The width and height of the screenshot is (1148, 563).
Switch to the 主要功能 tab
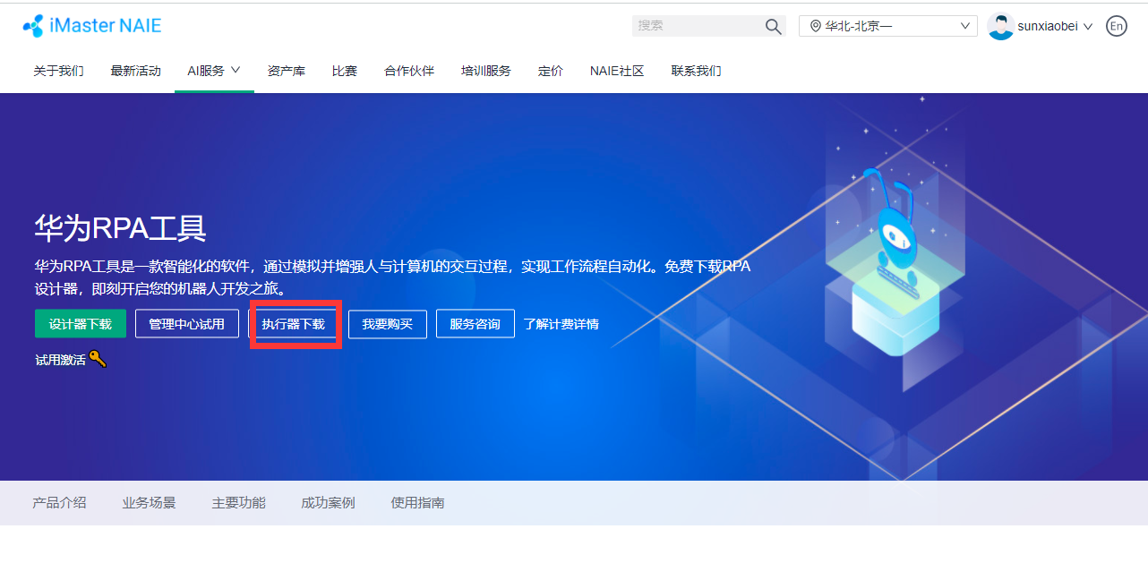238,503
